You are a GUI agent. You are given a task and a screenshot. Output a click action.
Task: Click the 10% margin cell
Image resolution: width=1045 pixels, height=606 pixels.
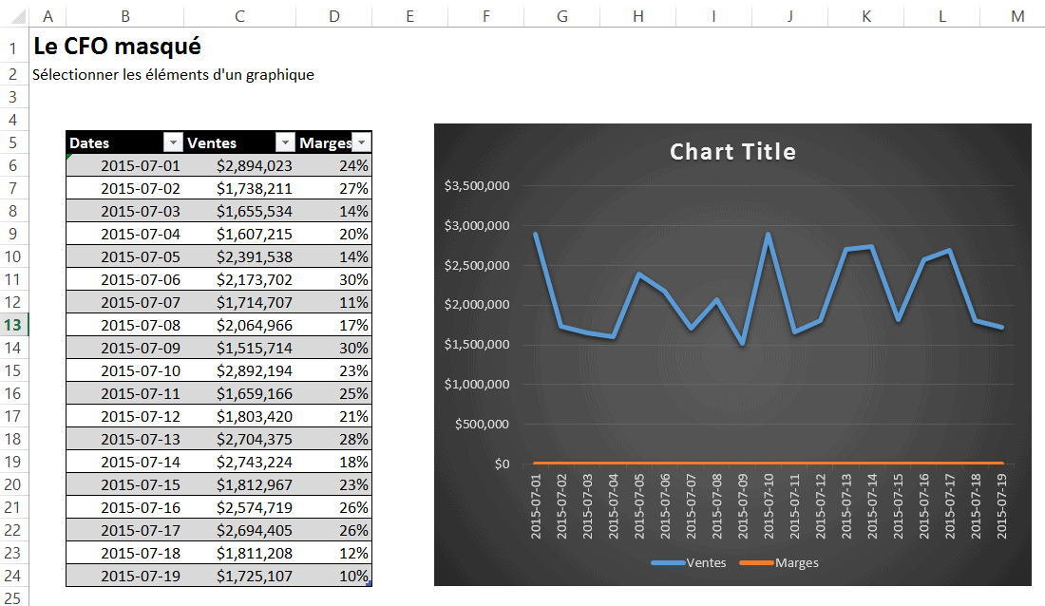[353, 576]
